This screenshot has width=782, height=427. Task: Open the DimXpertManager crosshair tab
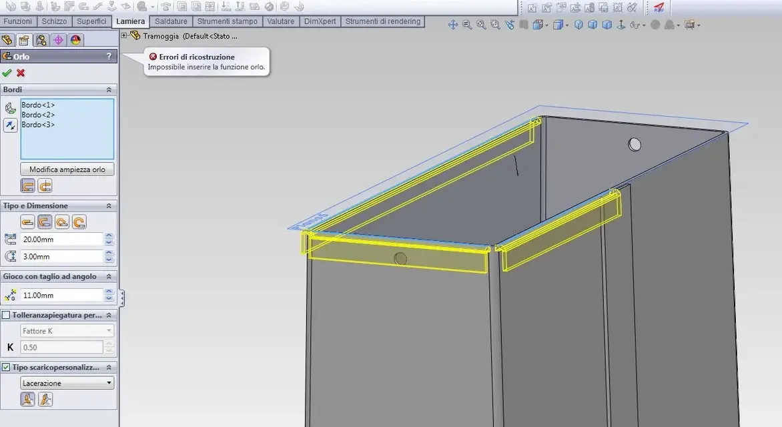[58, 40]
